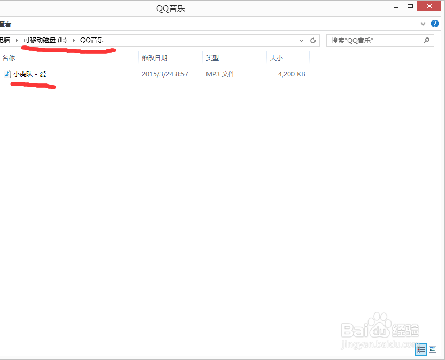Open the Help question mark icon
The image size is (445, 360).
point(434,24)
